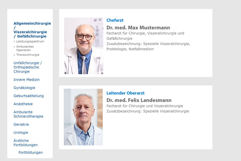Viewport: 241px width, 161px height.
Task: Open the Geburtsabteilung page
Action: [x=28, y=96]
